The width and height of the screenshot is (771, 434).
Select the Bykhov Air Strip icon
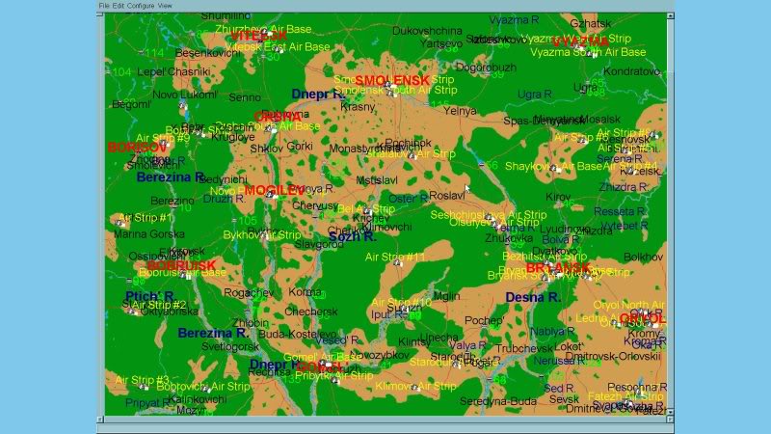(265, 236)
